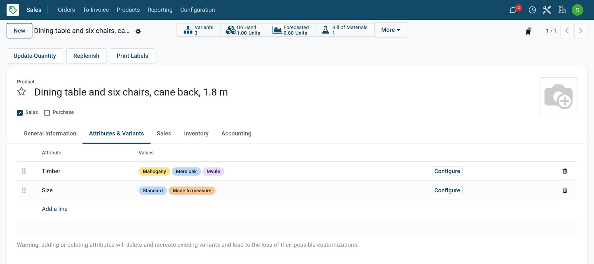Open the Orders menu
The width and height of the screenshot is (594, 264).
pyautogui.click(x=66, y=10)
